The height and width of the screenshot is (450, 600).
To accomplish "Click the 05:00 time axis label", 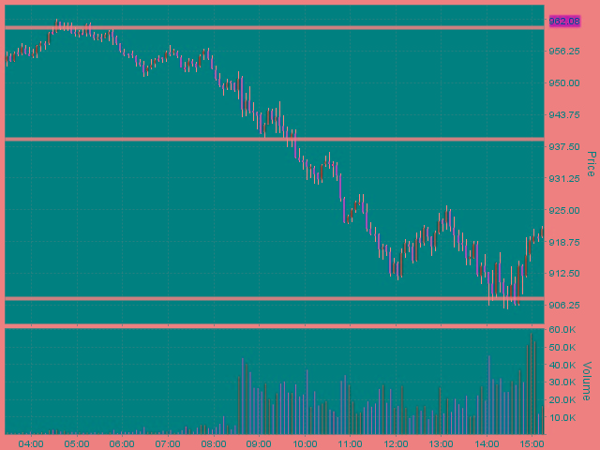I will 77,443.
